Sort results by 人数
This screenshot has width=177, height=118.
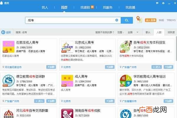(159, 32)
